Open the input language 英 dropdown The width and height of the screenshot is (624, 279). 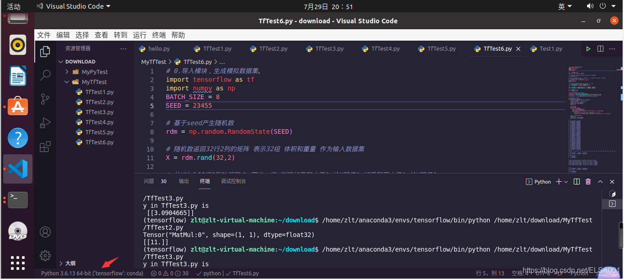565,6
